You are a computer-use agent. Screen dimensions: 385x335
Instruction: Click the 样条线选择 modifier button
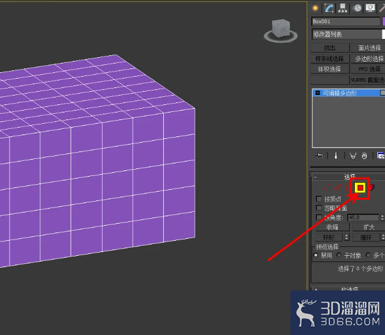(x=330, y=58)
